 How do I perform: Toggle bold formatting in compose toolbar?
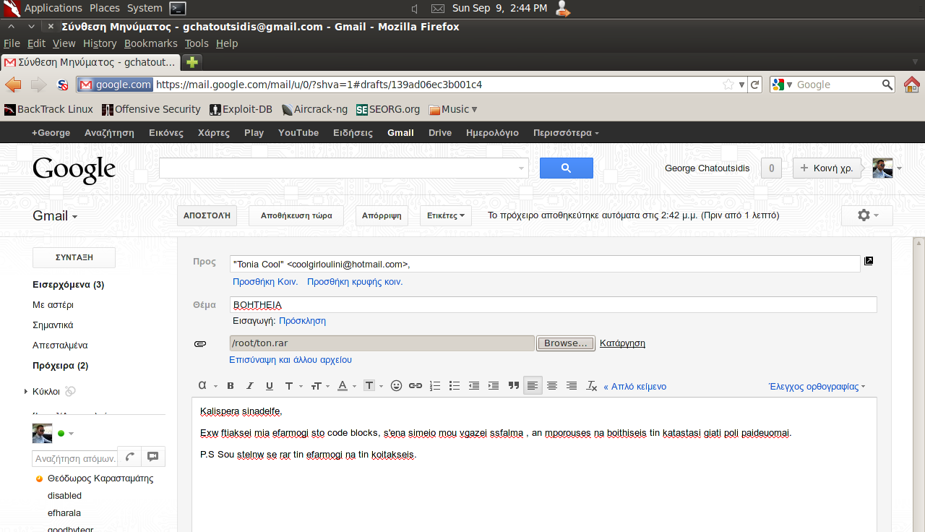pyautogui.click(x=231, y=386)
